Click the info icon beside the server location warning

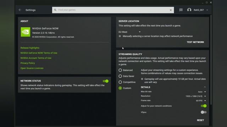pos(120,36)
